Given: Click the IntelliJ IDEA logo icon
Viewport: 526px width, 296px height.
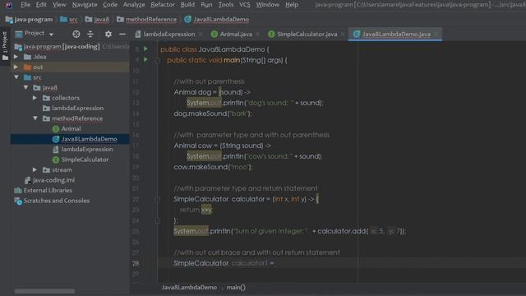Looking at the screenshot, I should [x=8, y=5].
